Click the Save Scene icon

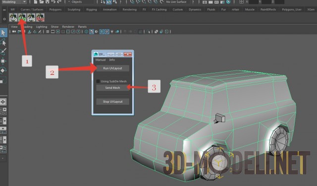(x=48, y=2)
